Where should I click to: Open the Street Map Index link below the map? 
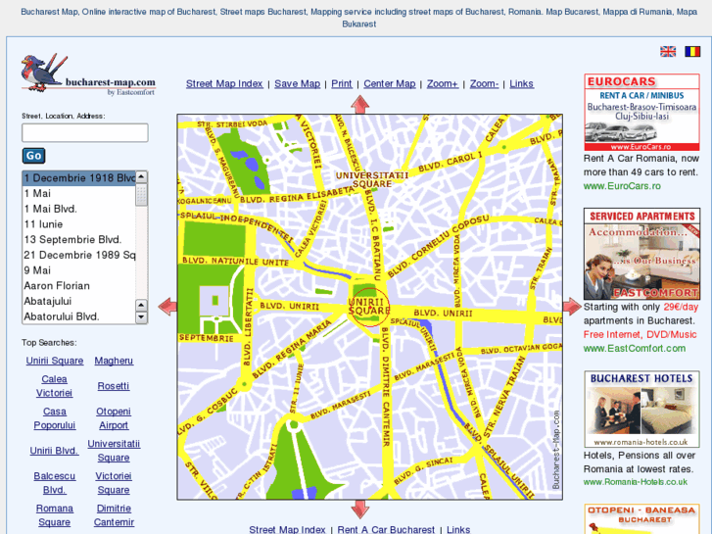(287, 530)
